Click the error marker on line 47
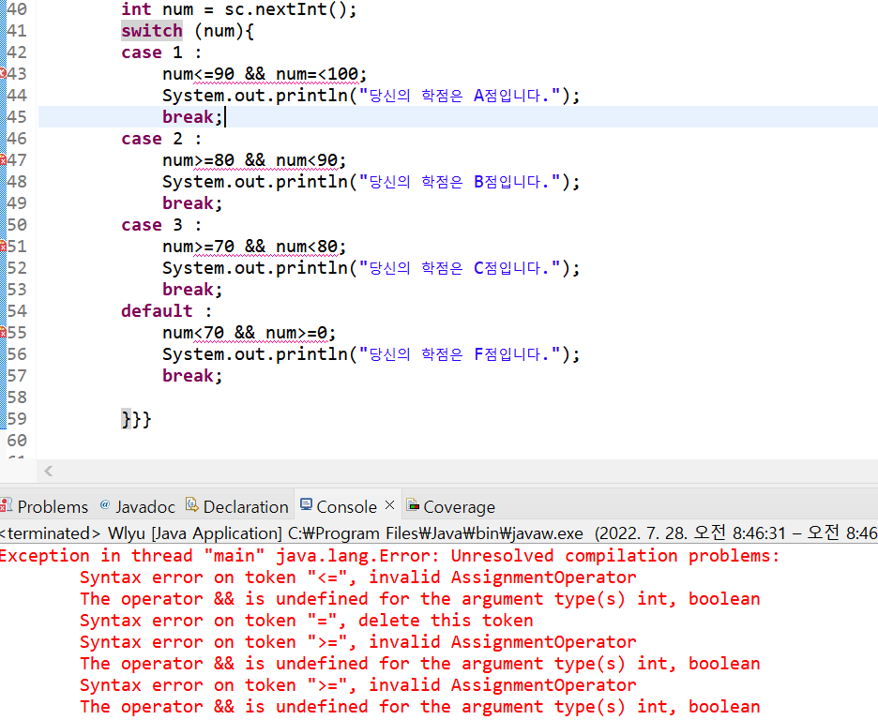Viewport: 878px width, 720px height. coord(3,160)
